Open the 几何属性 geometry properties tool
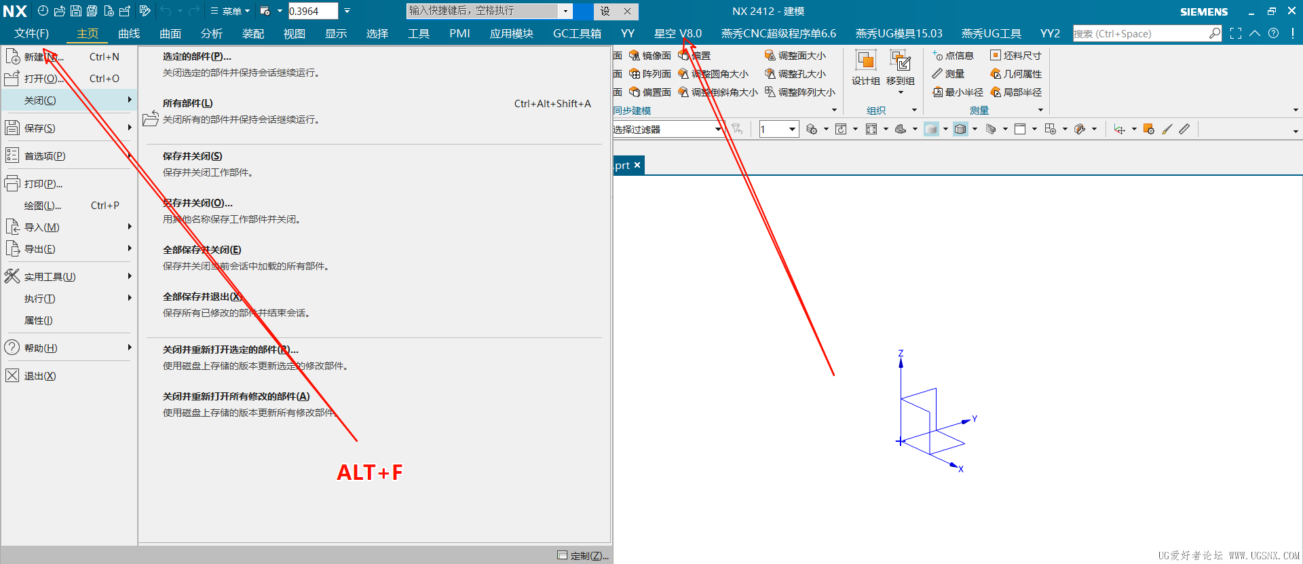The height and width of the screenshot is (564, 1303). [1016, 74]
